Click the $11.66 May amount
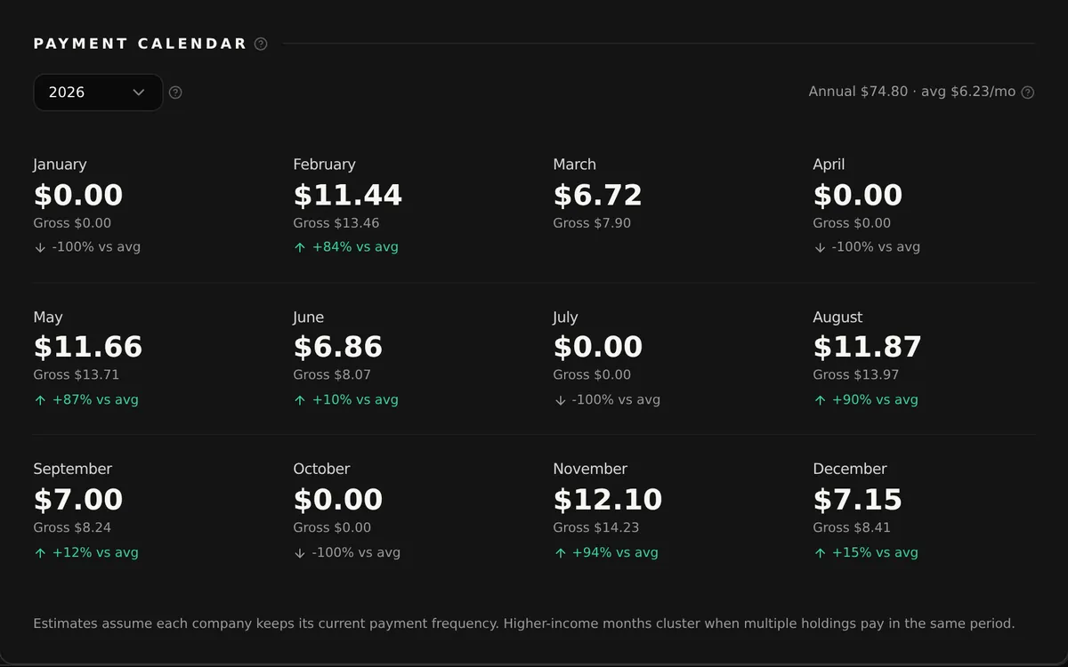 coord(87,347)
